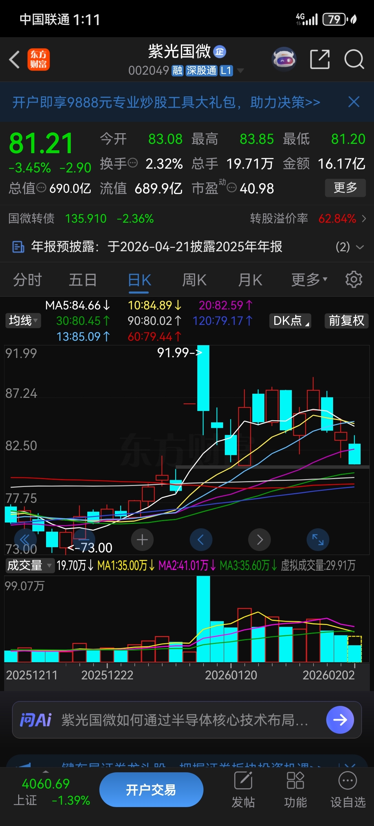Open DK点 options
This screenshot has width=374, height=826.
coord(290,320)
